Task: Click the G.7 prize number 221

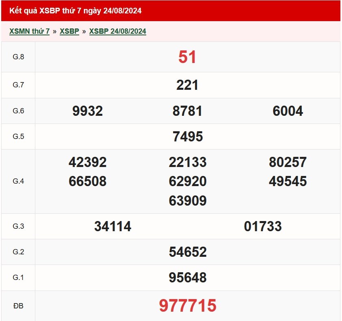Action: coord(187,85)
